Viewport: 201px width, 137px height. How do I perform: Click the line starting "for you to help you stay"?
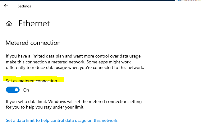click(x=45, y=107)
